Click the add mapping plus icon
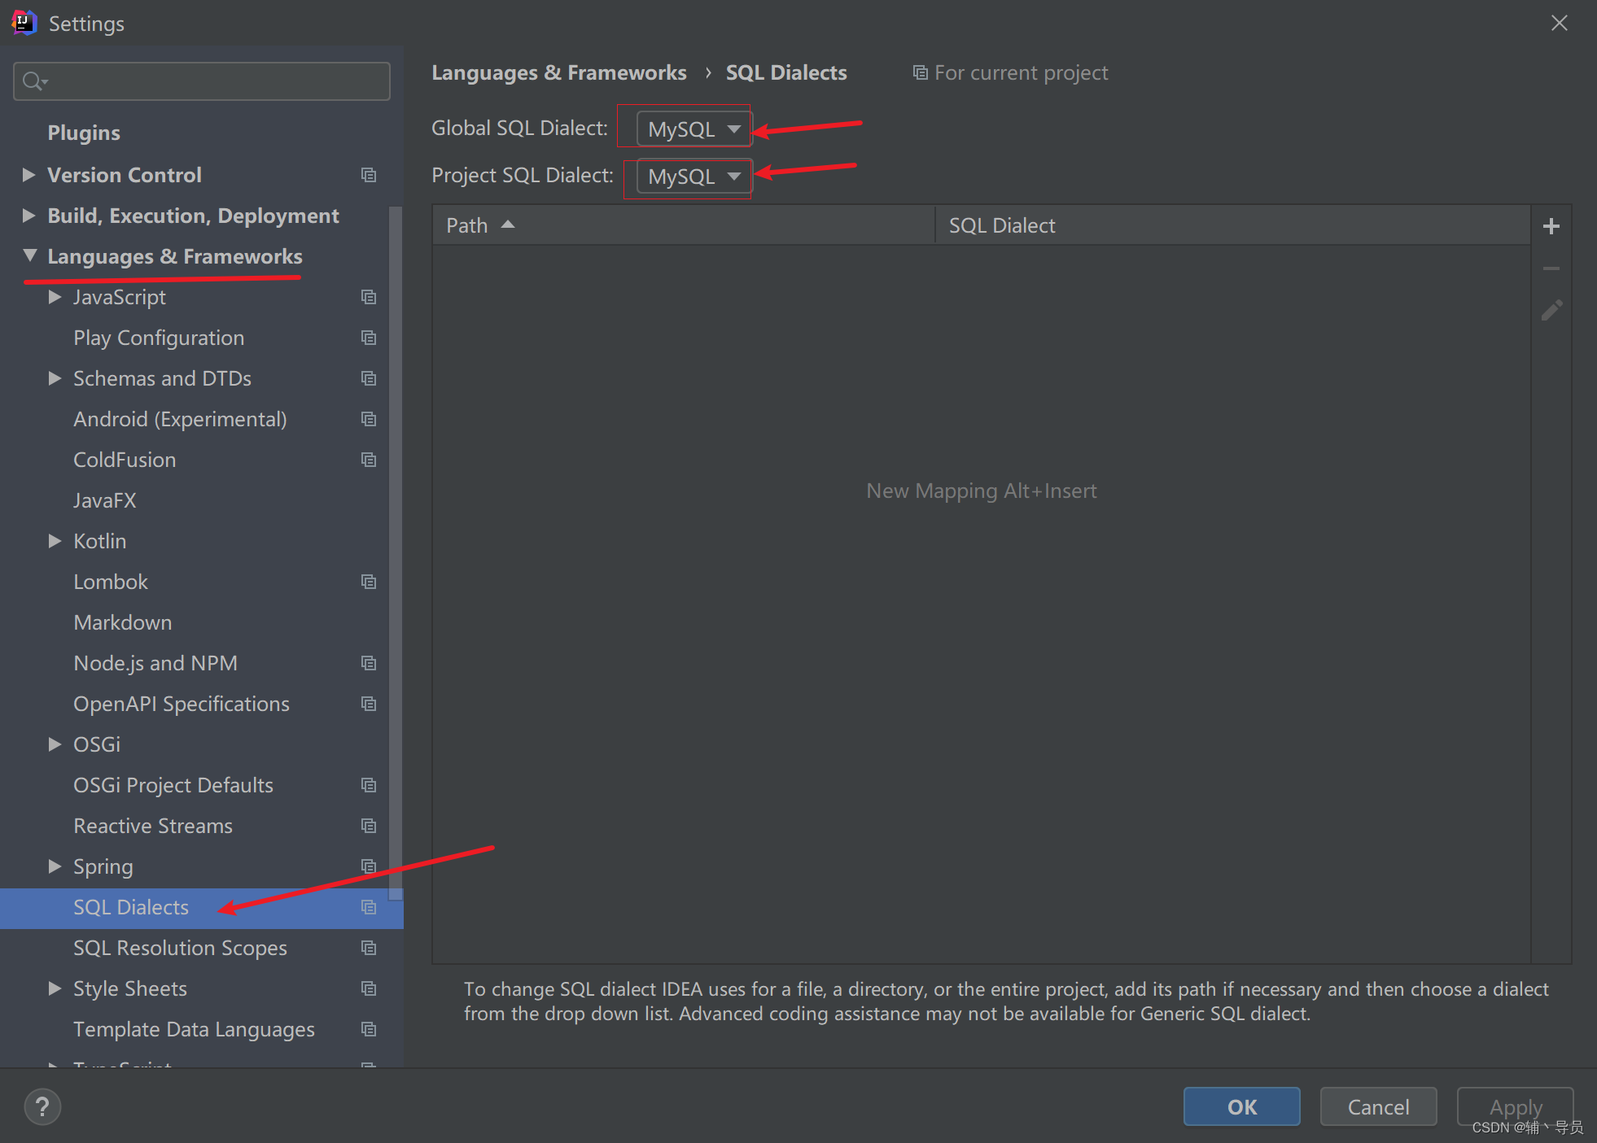The width and height of the screenshot is (1597, 1143). [x=1551, y=226]
